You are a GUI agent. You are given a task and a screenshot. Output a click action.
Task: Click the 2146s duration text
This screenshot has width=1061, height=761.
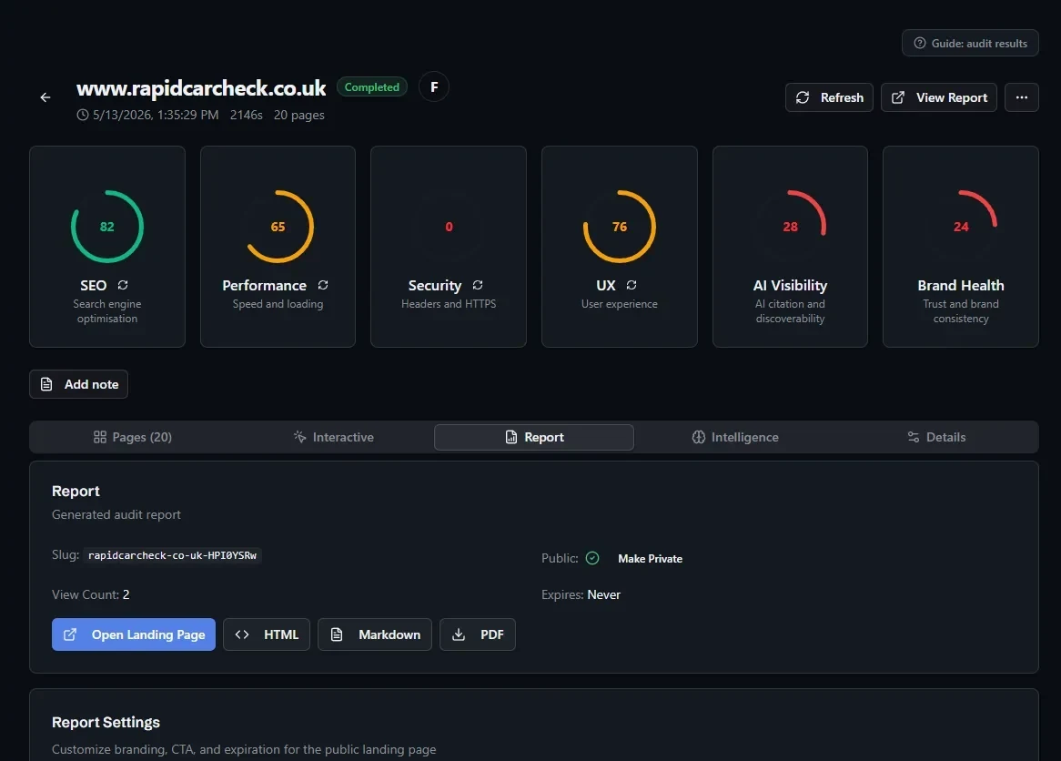pyautogui.click(x=247, y=115)
